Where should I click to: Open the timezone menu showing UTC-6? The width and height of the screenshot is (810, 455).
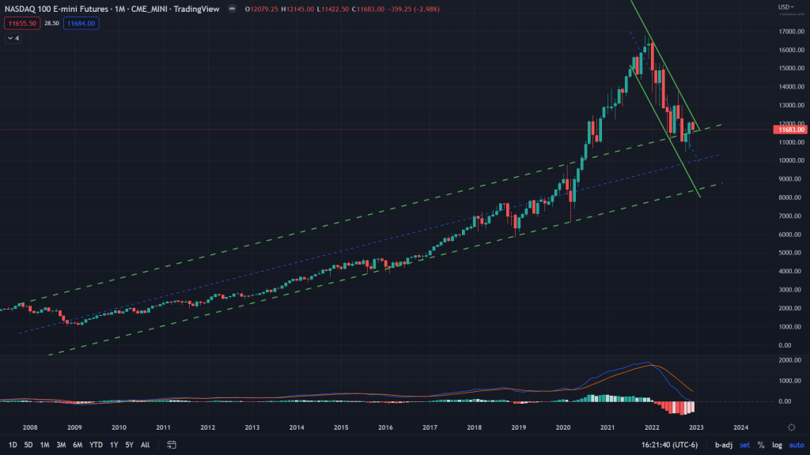point(670,445)
